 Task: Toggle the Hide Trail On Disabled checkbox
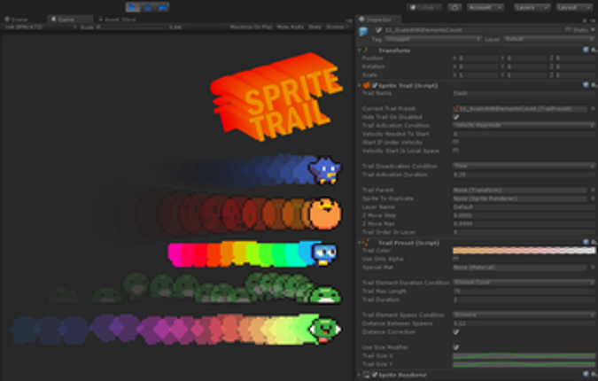coord(456,116)
